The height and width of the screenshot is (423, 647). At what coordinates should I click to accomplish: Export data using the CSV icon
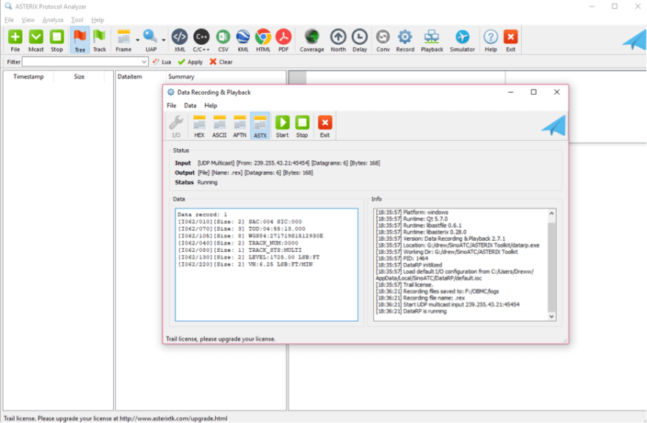(223, 40)
